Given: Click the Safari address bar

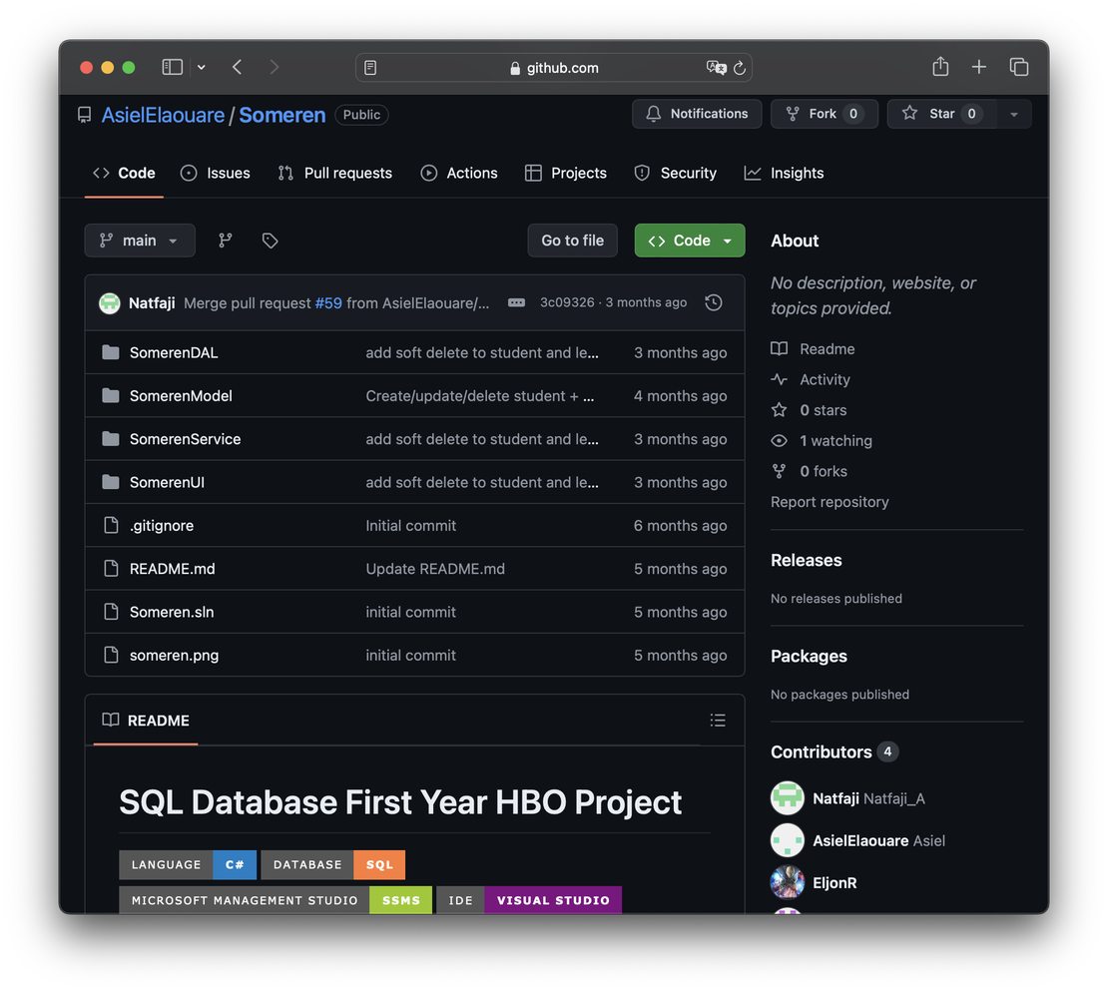Looking at the screenshot, I should (554, 67).
